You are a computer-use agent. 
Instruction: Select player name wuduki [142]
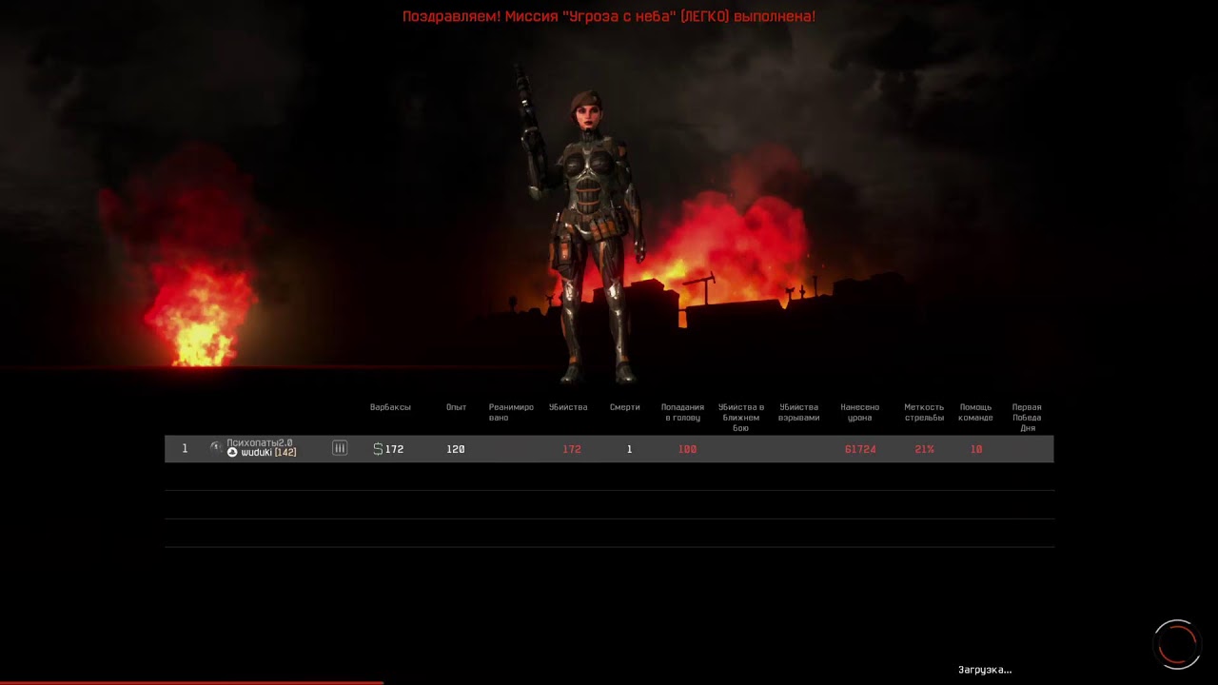tap(268, 453)
